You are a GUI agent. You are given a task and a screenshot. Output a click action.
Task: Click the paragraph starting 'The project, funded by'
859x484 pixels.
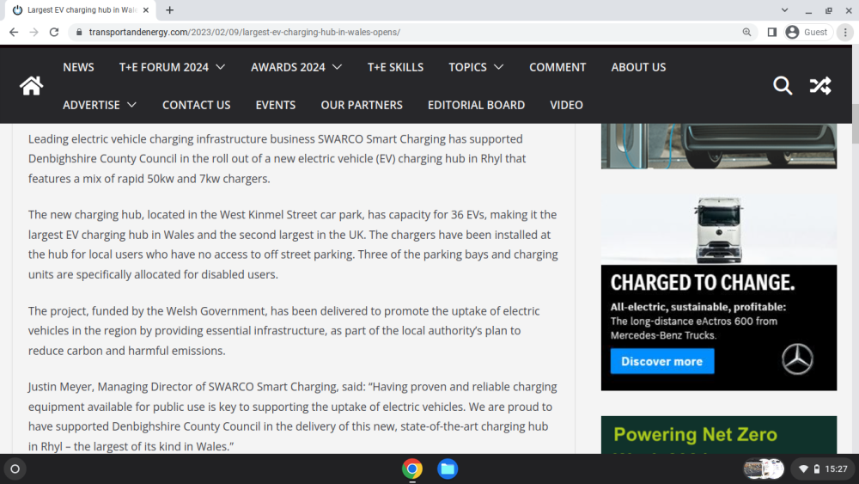click(283, 330)
